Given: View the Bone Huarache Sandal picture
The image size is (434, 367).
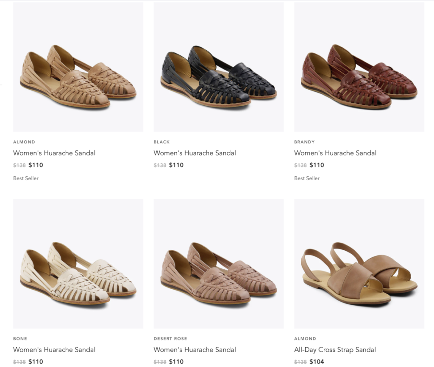Looking at the screenshot, I should click(x=78, y=263).
